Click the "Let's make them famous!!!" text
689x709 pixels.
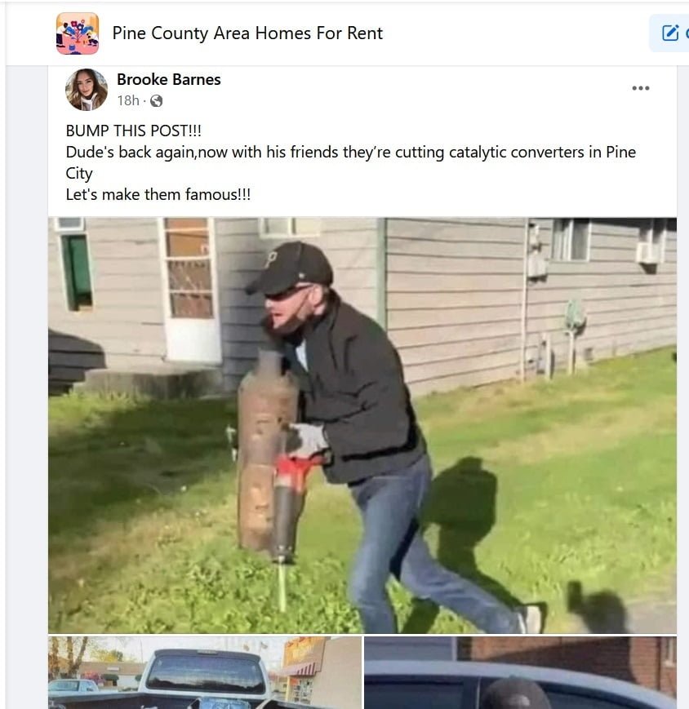(x=158, y=194)
